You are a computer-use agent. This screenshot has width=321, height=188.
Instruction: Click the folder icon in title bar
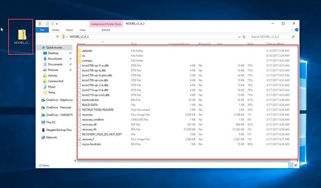click(40, 24)
